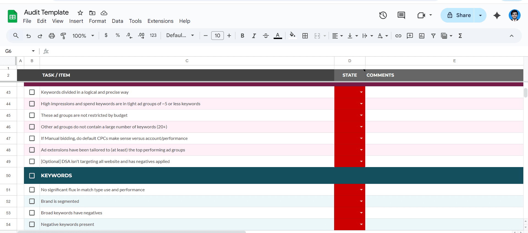Start a meeting with camera icon
The height and width of the screenshot is (233, 528).
[x=421, y=15]
